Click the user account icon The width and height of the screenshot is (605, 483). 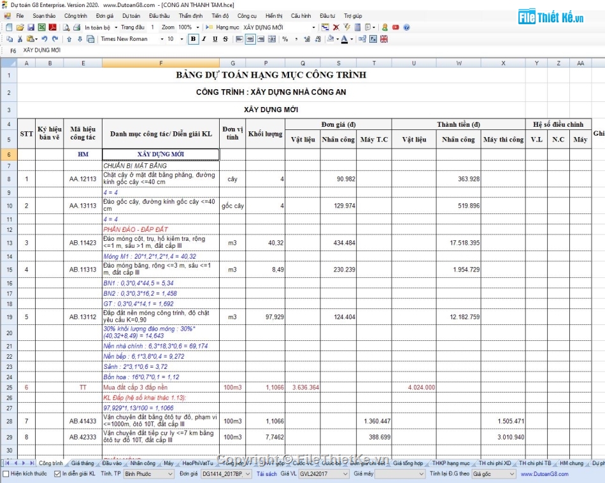385,27
